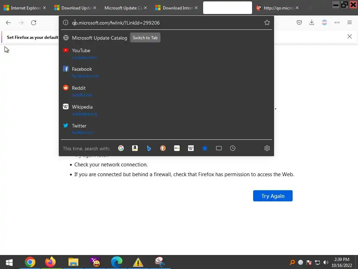
Task: Search this time with DuckDuckGo
Action: pos(163,148)
